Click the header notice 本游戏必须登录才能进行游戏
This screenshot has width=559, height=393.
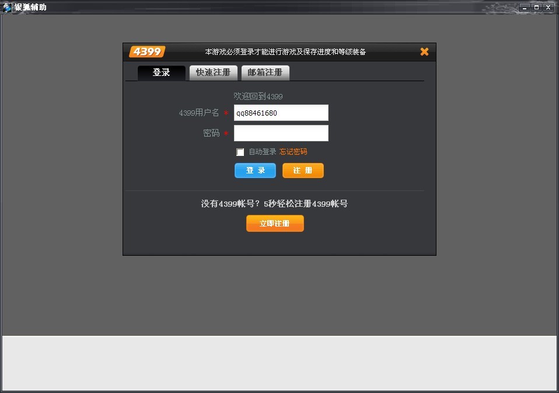click(285, 52)
